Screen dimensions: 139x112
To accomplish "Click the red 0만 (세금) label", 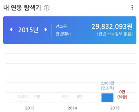I will point(122,94).
